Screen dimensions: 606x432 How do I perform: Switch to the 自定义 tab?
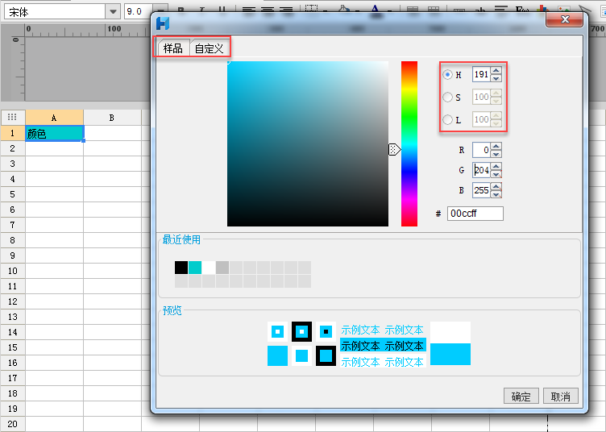209,48
